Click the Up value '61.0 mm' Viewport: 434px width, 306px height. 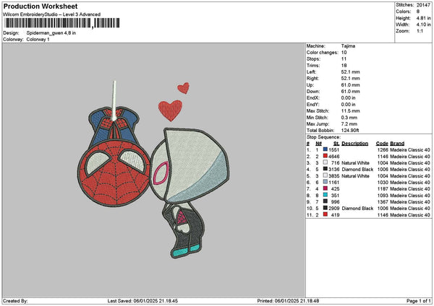point(350,85)
